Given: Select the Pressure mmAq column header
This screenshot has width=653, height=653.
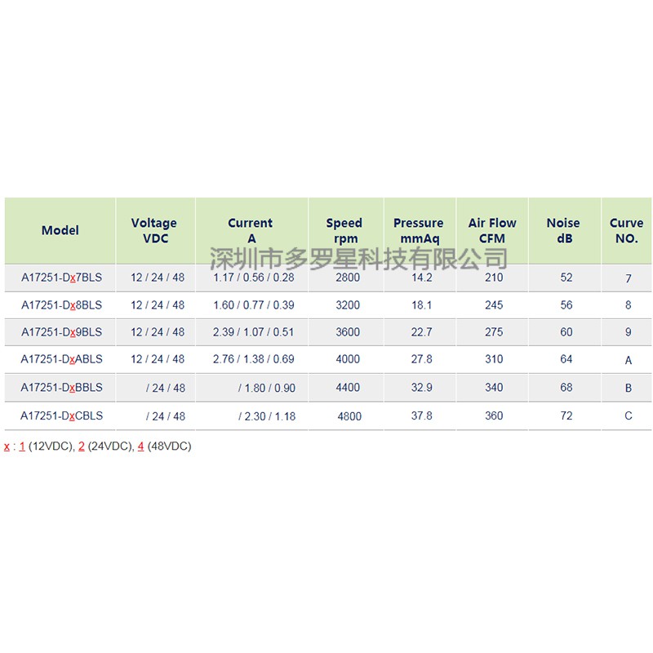Looking at the screenshot, I should click(419, 230).
